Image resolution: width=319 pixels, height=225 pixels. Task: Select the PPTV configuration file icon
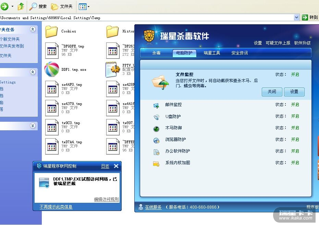pos(112,70)
